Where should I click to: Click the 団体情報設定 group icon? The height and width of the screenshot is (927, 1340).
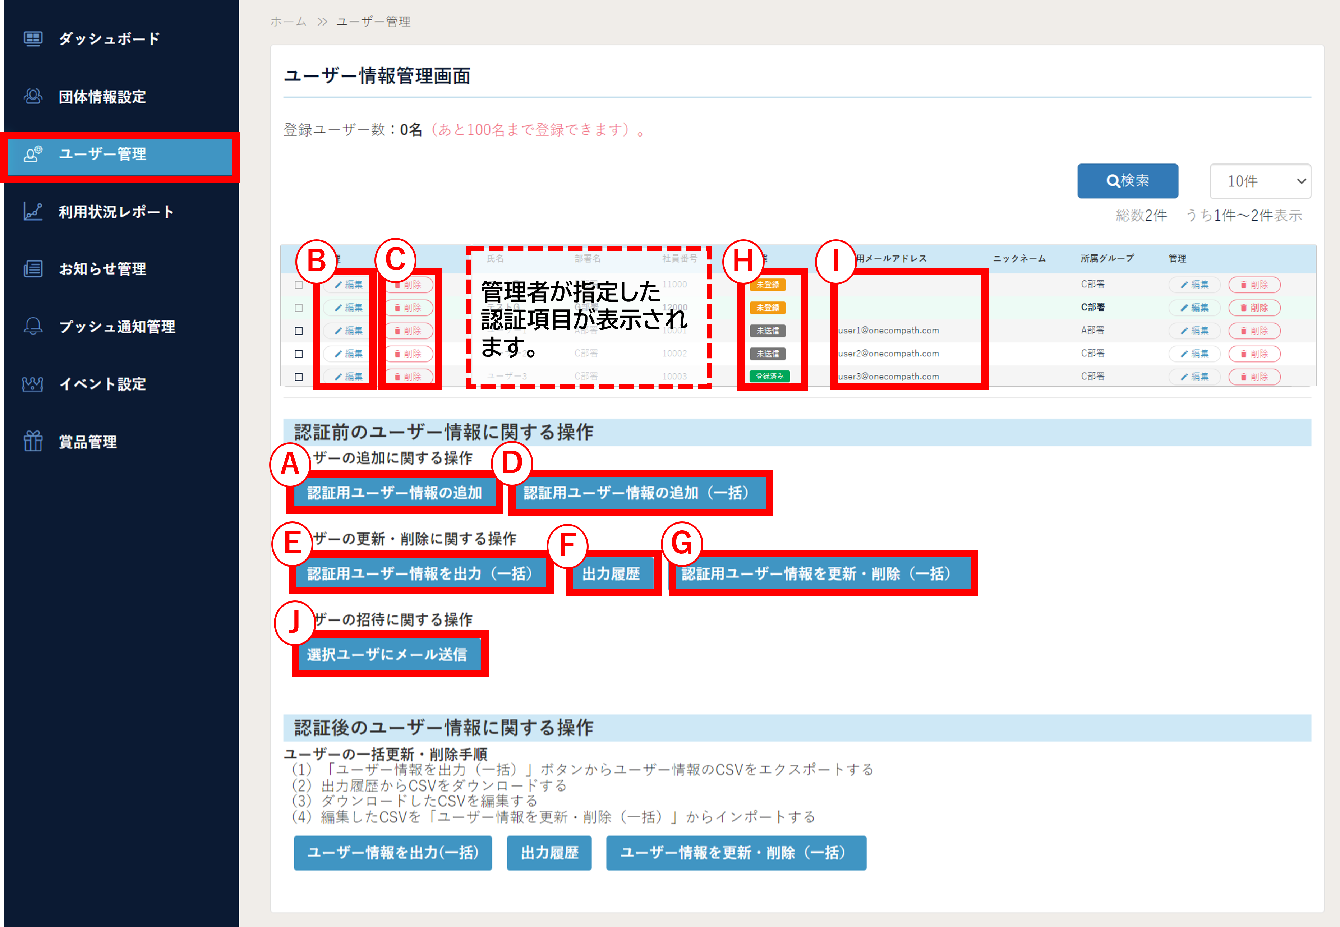coord(33,96)
